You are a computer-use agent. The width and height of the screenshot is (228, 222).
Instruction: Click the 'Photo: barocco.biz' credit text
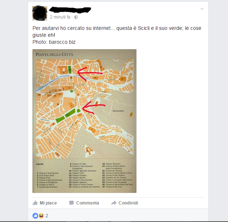(54, 42)
